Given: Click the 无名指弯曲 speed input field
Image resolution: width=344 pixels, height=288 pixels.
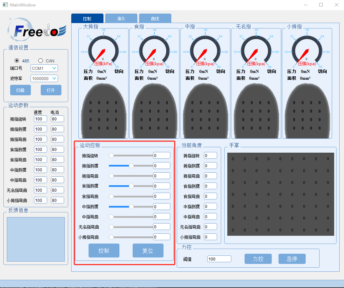Looking at the screenshot, I should 40,190.
